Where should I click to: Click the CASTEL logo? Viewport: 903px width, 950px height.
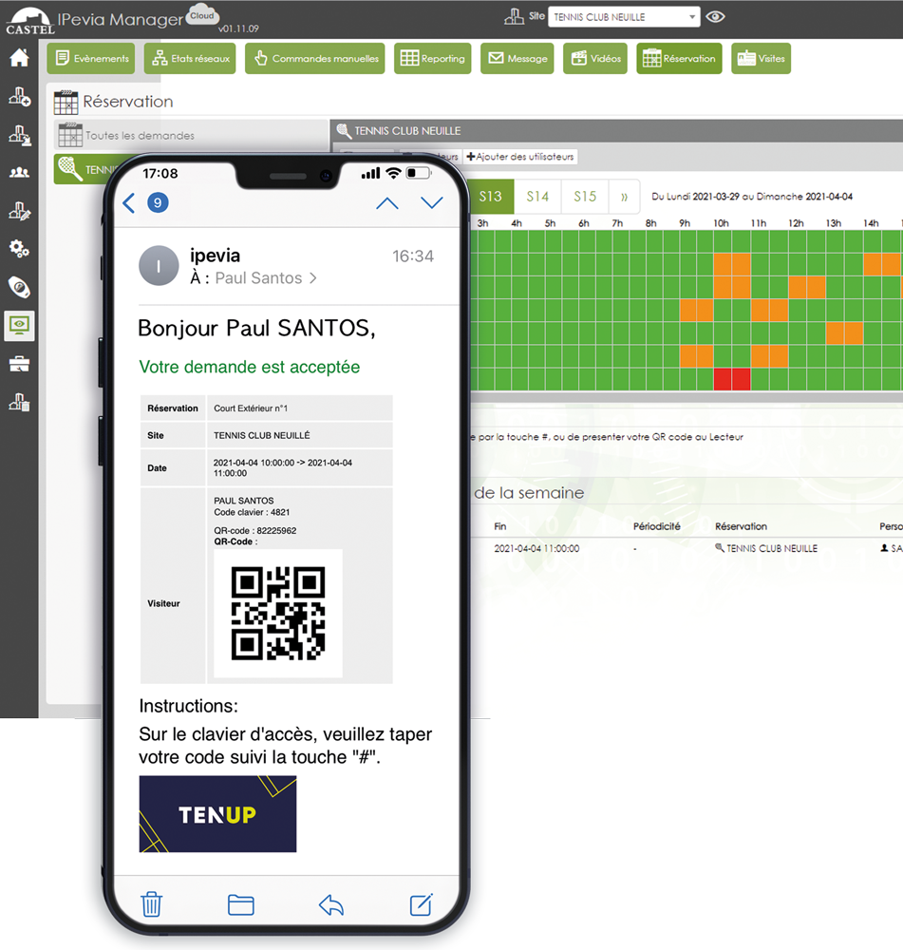(29, 20)
